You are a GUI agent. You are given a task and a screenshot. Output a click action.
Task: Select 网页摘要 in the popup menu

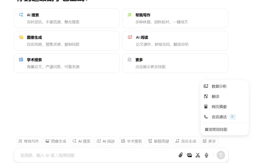pos(219,107)
